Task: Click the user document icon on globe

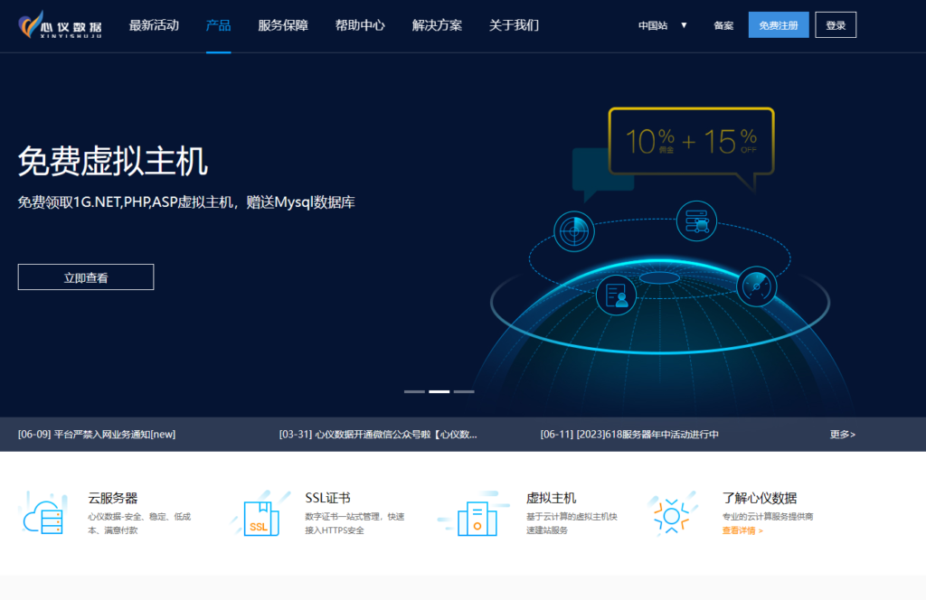Action: click(x=616, y=295)
